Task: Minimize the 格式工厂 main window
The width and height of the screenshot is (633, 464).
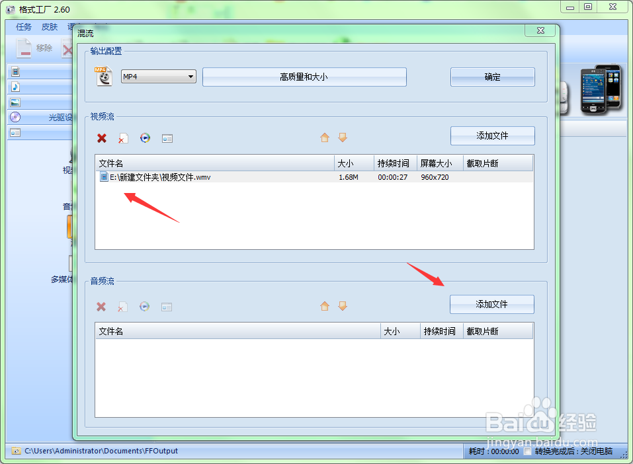Action: click(570, 7)
